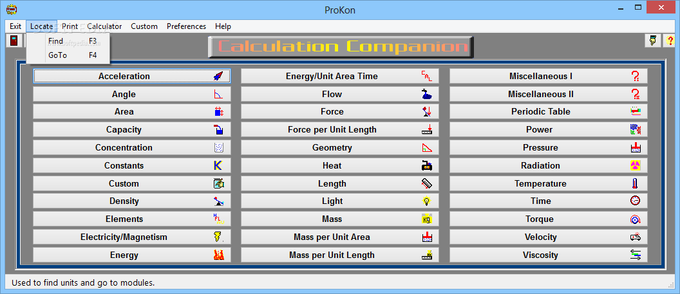Click the ProKon title bar app icon
Screen dimensions: 680x294
tap(12, 8)
